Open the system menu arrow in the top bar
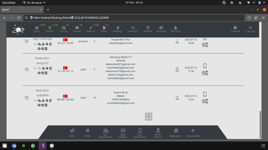Image resolution: width=268 pixels, height=150 pixels. (x=264, y=3)
